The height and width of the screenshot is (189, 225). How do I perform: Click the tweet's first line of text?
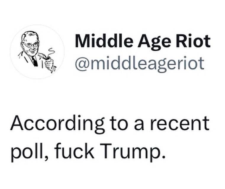click(110, 123)
